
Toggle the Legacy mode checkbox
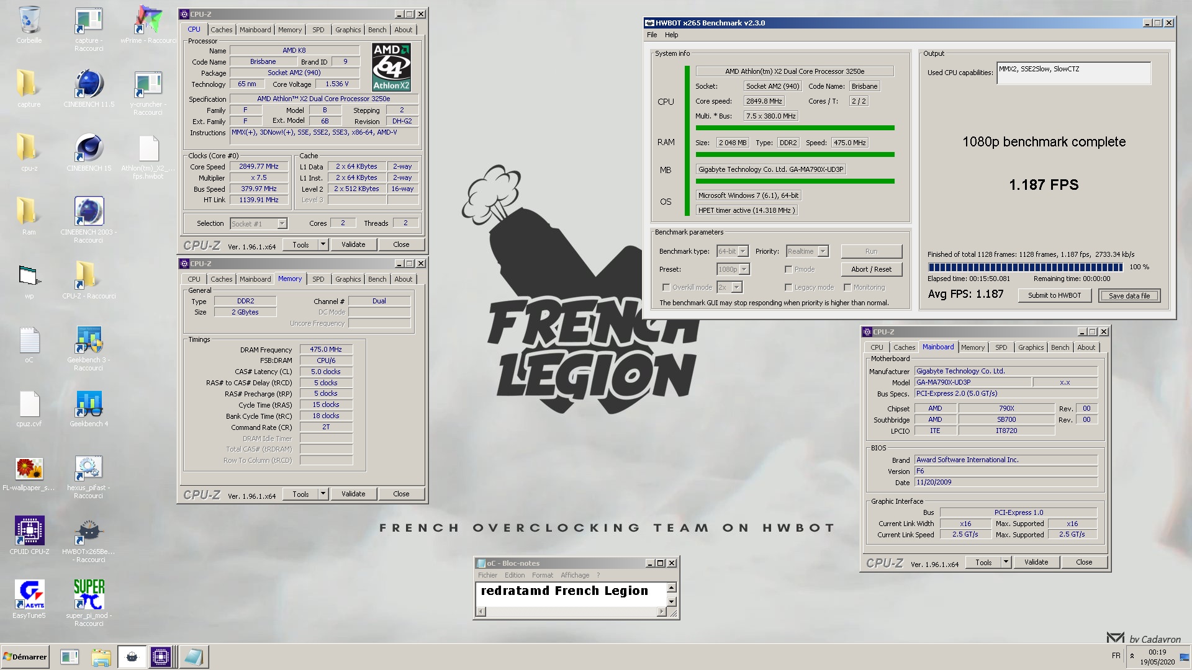(x=788, y=287)
